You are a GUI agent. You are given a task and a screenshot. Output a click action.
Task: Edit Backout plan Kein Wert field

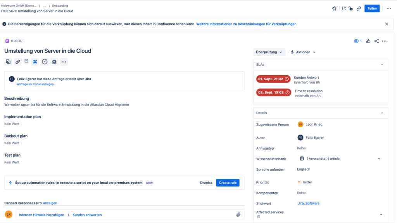tap(12, 143)
